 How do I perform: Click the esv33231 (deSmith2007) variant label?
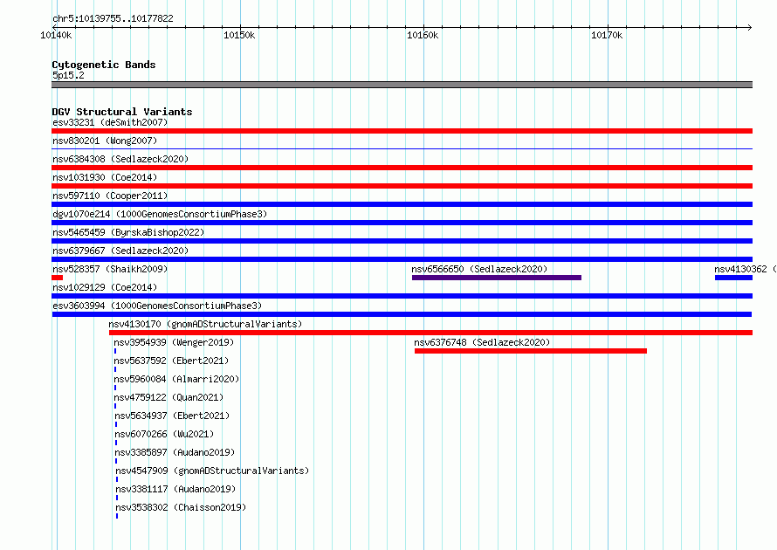[x=110, y=122]
